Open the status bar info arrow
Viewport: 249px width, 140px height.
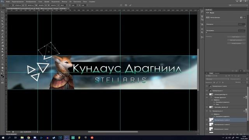[x=38, y=132]
